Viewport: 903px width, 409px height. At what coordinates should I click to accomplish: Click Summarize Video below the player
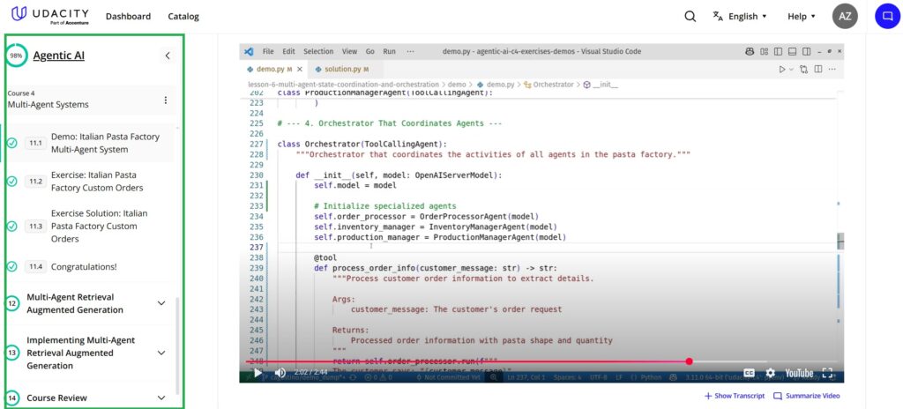click(806, 396)
